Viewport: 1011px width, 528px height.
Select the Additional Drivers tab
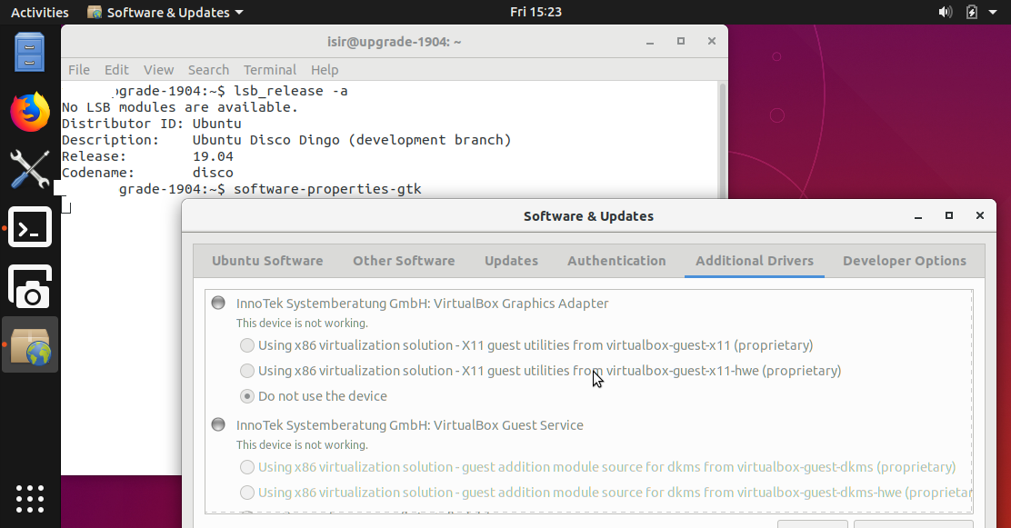coord(755,261)
